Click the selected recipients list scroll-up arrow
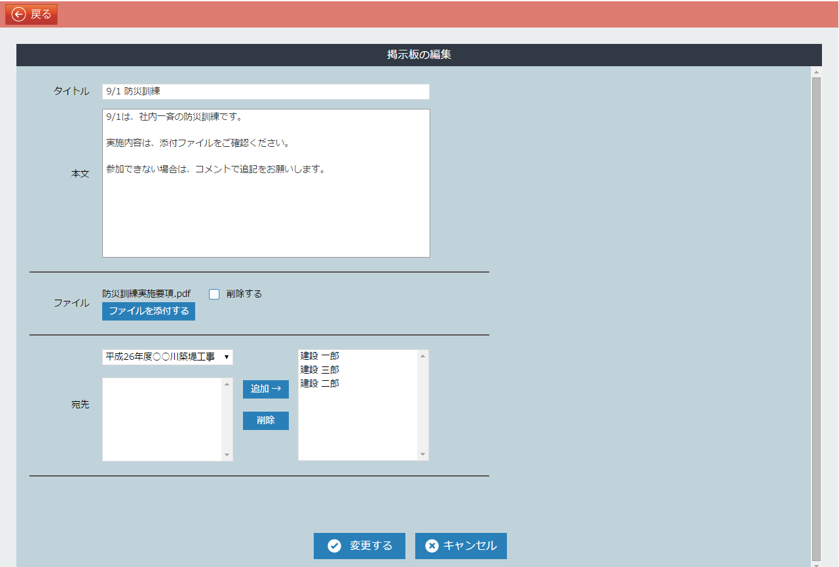839x567 pixels. coord(422,356)
